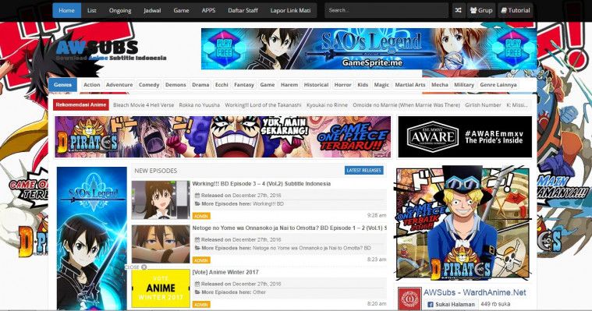Choose the Fantasy genre

[244, 85]
